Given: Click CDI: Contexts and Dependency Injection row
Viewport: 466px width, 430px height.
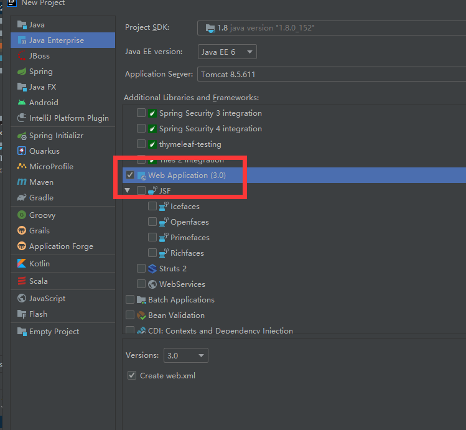Looking at the screenshot, I should click(294, 330).
